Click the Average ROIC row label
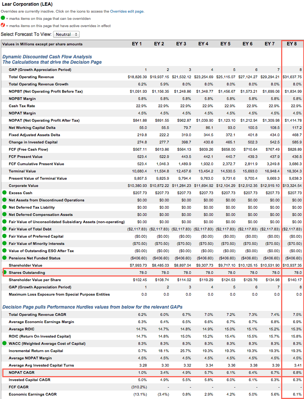The height and width of the screenshot is (399, 304). coord(21,329)
